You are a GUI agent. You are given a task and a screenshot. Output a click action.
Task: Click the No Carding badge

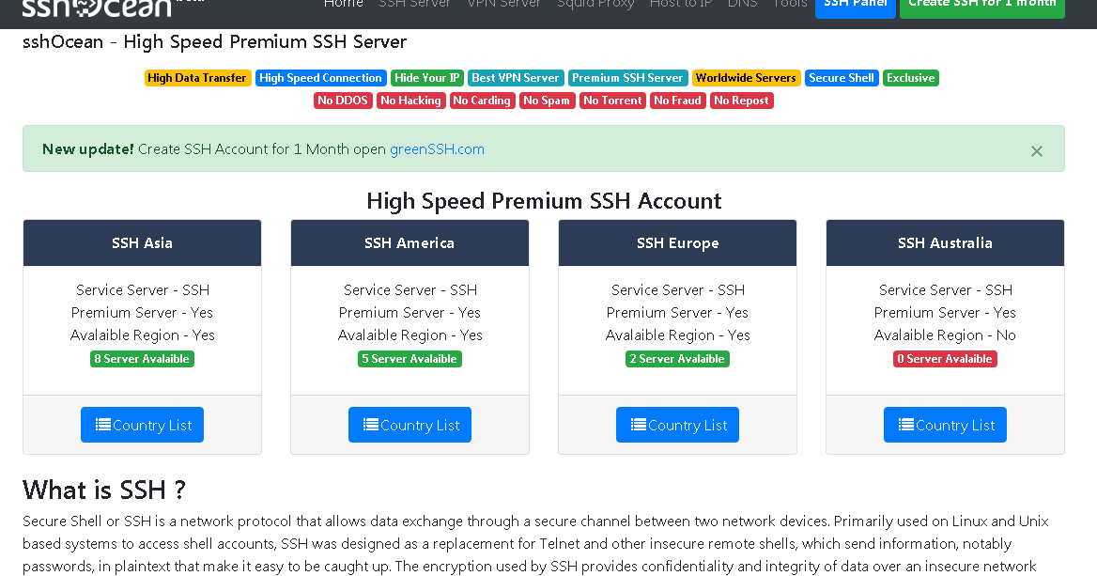point(482,101)
